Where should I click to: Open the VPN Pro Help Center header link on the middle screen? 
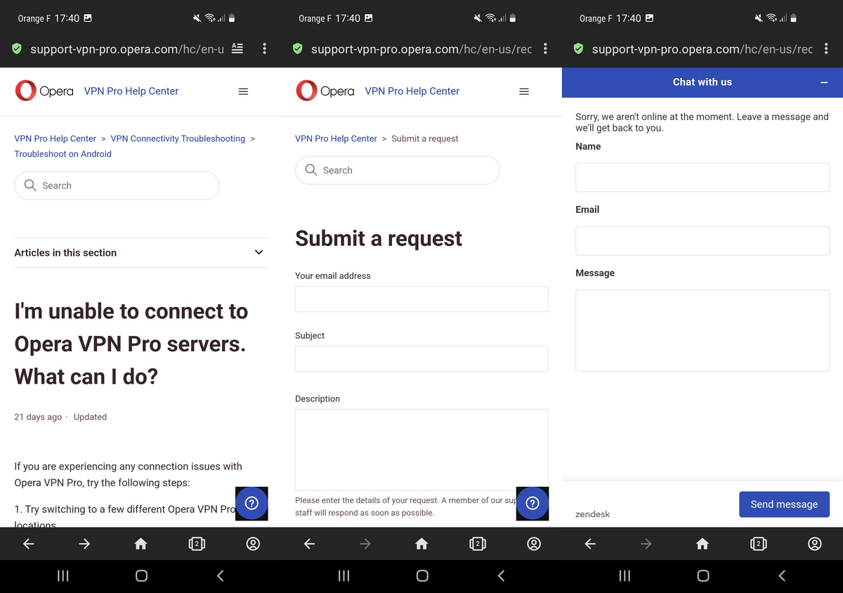point(412,91)
